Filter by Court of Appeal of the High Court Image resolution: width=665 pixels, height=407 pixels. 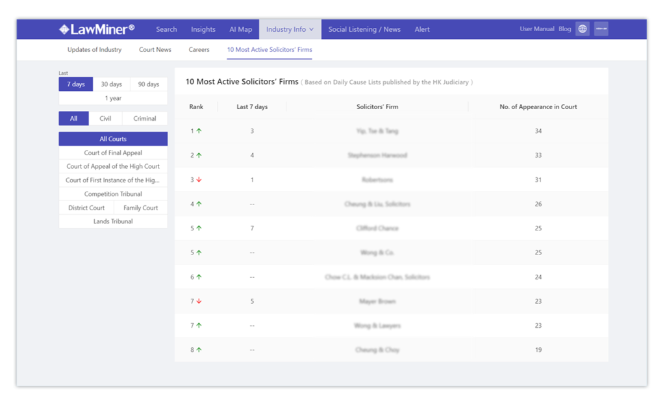(113, 166)
